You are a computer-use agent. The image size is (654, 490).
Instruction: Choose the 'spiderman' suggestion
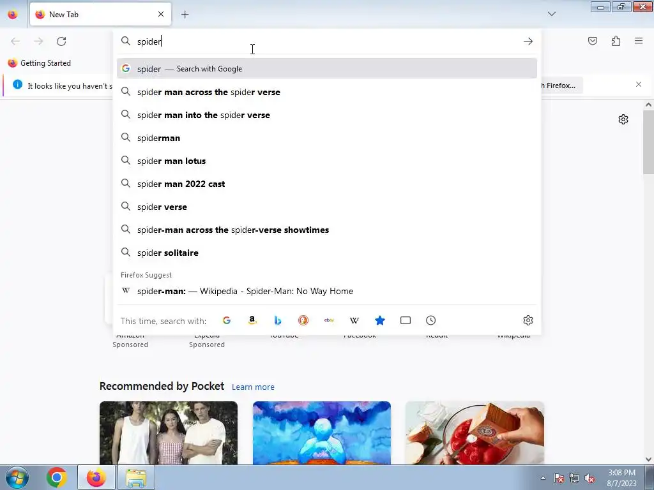(327, 138)
